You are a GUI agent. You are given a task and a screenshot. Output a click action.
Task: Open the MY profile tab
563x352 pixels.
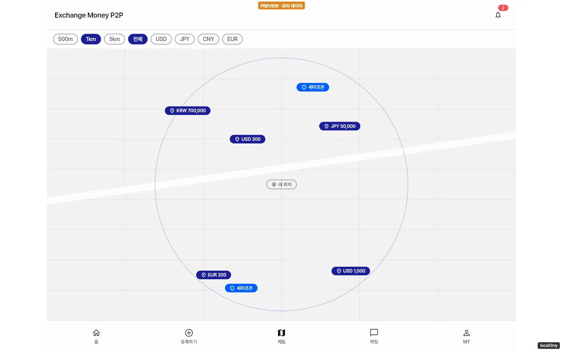(466, 336)
